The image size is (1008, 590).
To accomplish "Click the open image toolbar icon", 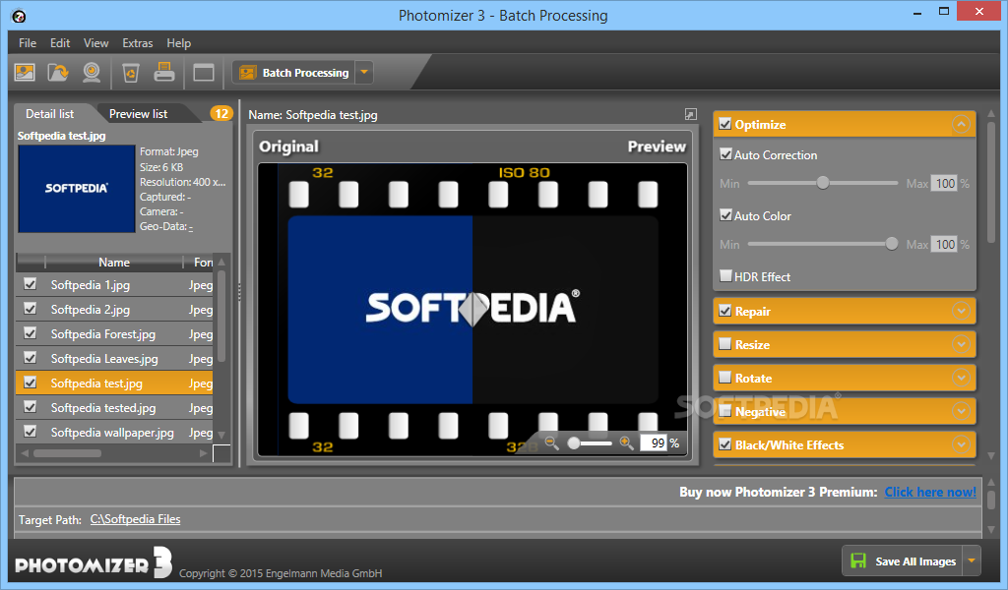I will (x=25, y=73).
